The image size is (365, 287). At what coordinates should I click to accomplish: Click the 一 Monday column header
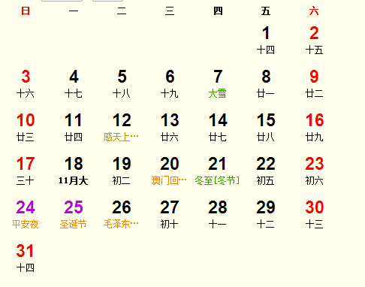[x=74, y=11]
